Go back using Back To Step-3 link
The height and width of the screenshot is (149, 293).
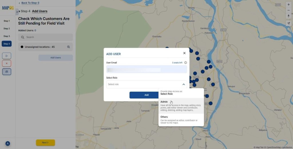tap(30, 3)
